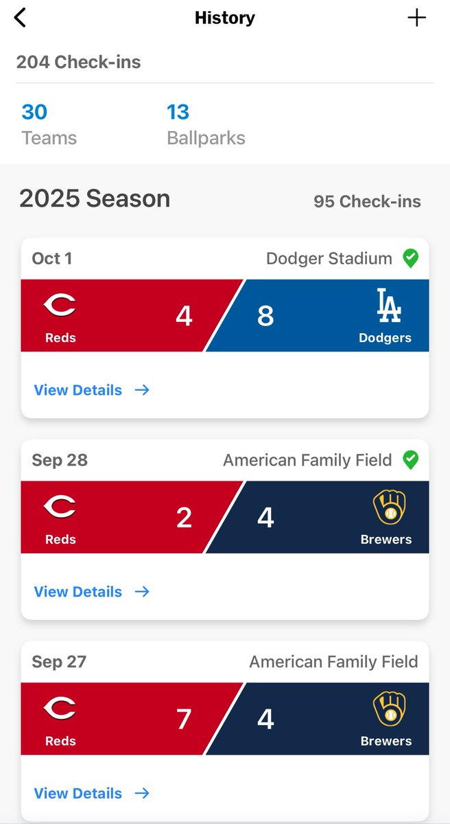This screenshot has height=824, width=450.
Task: Tap the Dodgers LA logo
Action: point(389,306)
